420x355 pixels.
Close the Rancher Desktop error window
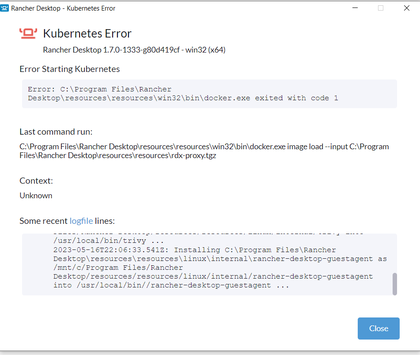pyautogui.click(x=406, y=8)
